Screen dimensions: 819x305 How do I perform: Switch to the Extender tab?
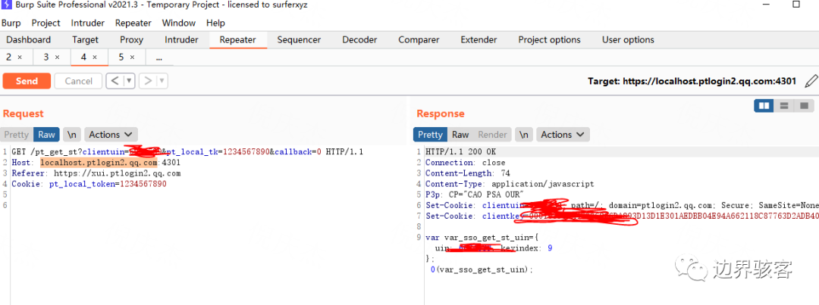(479, 39)
